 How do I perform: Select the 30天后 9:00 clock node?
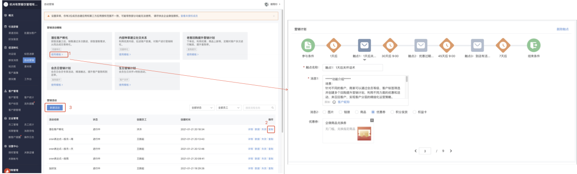(x=390, y=45)
